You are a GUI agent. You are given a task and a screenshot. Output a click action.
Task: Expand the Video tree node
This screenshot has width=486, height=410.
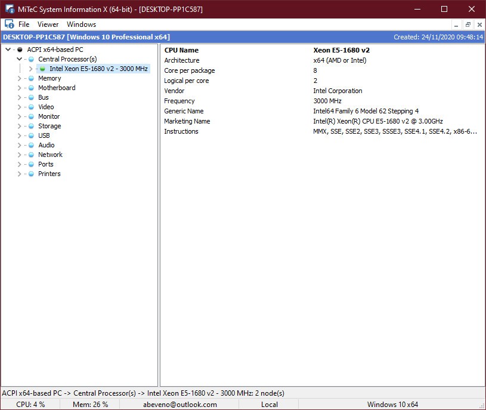tap(19, 107)
